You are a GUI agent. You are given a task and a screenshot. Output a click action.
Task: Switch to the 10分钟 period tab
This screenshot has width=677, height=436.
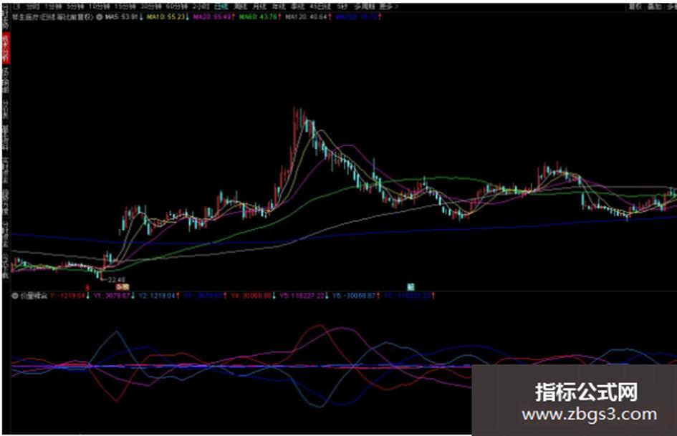click(x=100, y=7)
